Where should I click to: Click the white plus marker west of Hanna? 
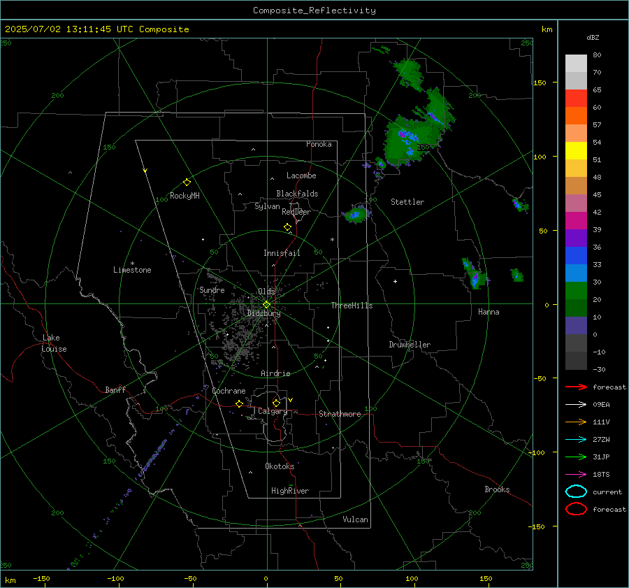click(x=395, y=281)
